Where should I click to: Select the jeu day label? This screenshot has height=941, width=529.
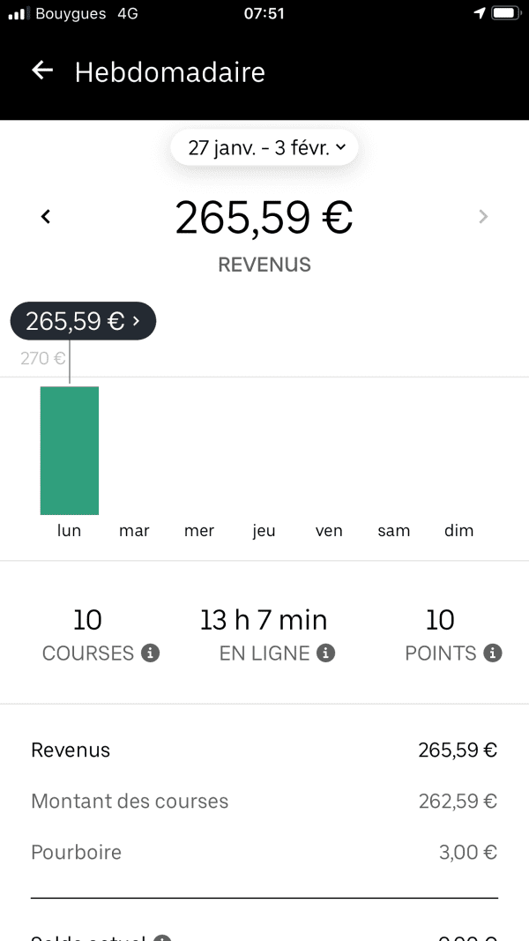click(x=264, y=531)
